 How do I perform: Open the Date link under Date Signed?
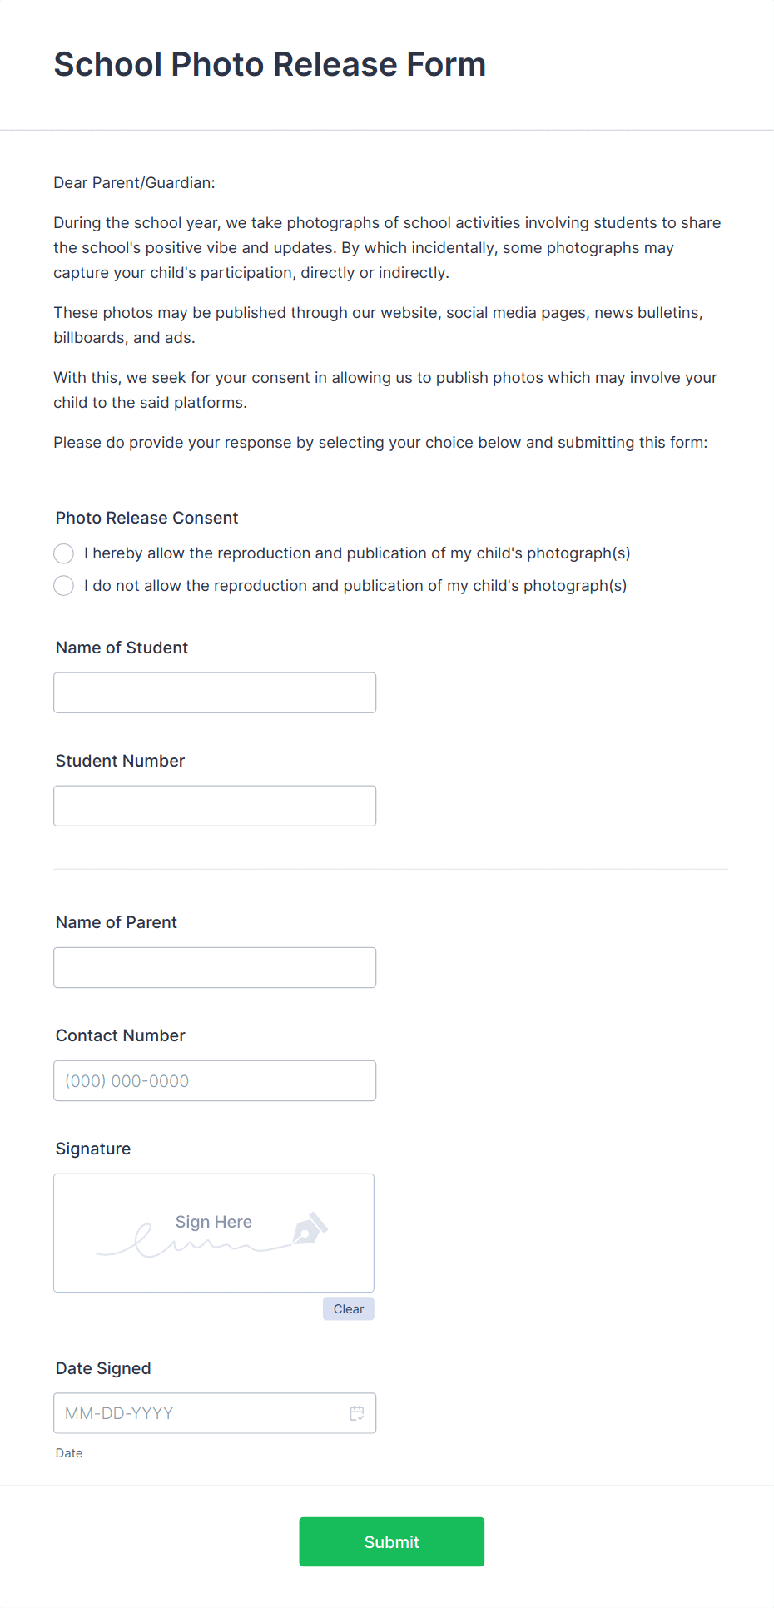(x=69, y=1452)
